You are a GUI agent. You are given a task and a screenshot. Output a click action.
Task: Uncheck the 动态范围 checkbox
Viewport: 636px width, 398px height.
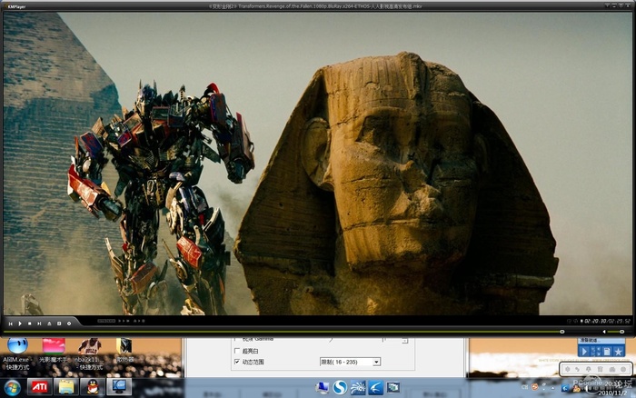point(238,362)
